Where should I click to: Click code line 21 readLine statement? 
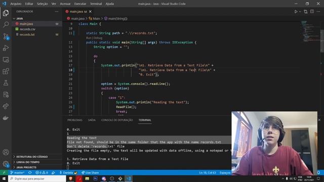pyautogui.click(x=136, y=84)
